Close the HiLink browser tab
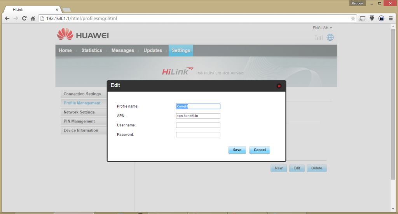 [57, 10]
